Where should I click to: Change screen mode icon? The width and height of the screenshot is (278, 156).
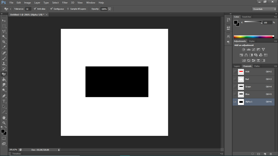click(x=4, y=144)
